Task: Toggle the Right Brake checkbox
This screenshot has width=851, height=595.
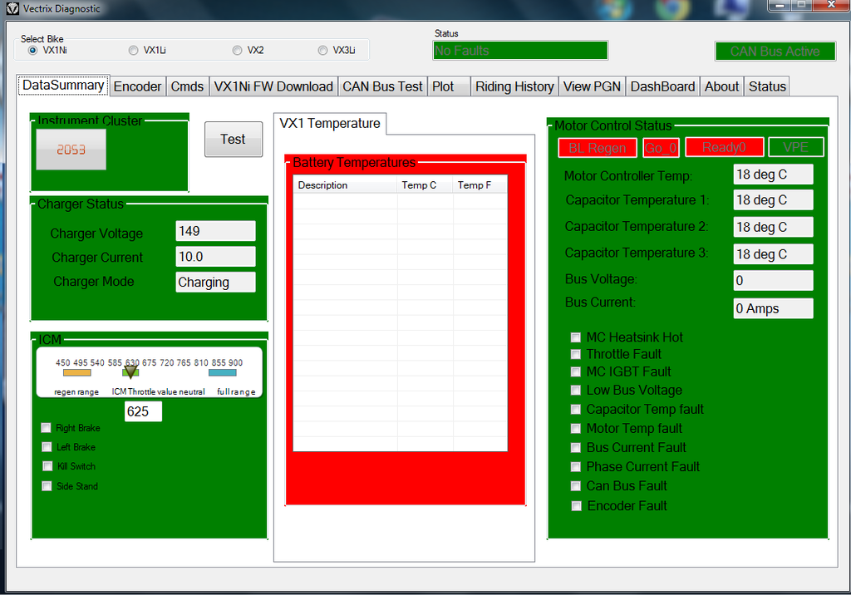Action: 47,428
